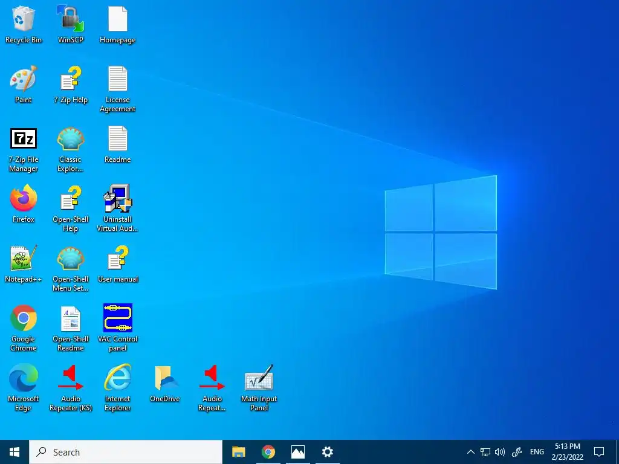Select the Math Input Panel icon
The width and height of the screenshot is (619, 464).
click(x=259, y=388)
